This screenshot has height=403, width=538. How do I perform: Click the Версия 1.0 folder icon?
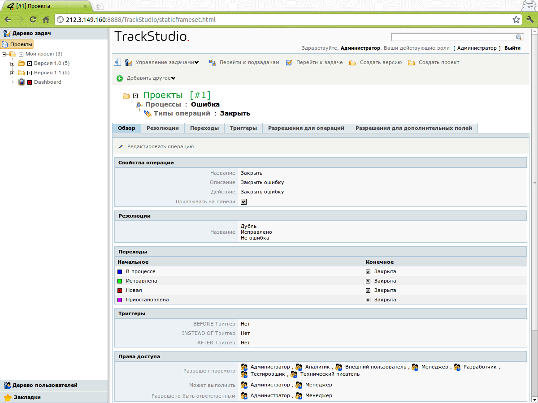[21, 63]
